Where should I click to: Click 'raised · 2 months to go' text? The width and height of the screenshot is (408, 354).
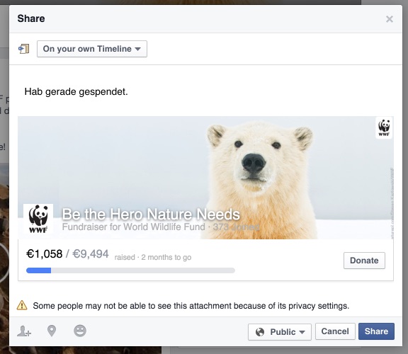click(x=153, y=257)
